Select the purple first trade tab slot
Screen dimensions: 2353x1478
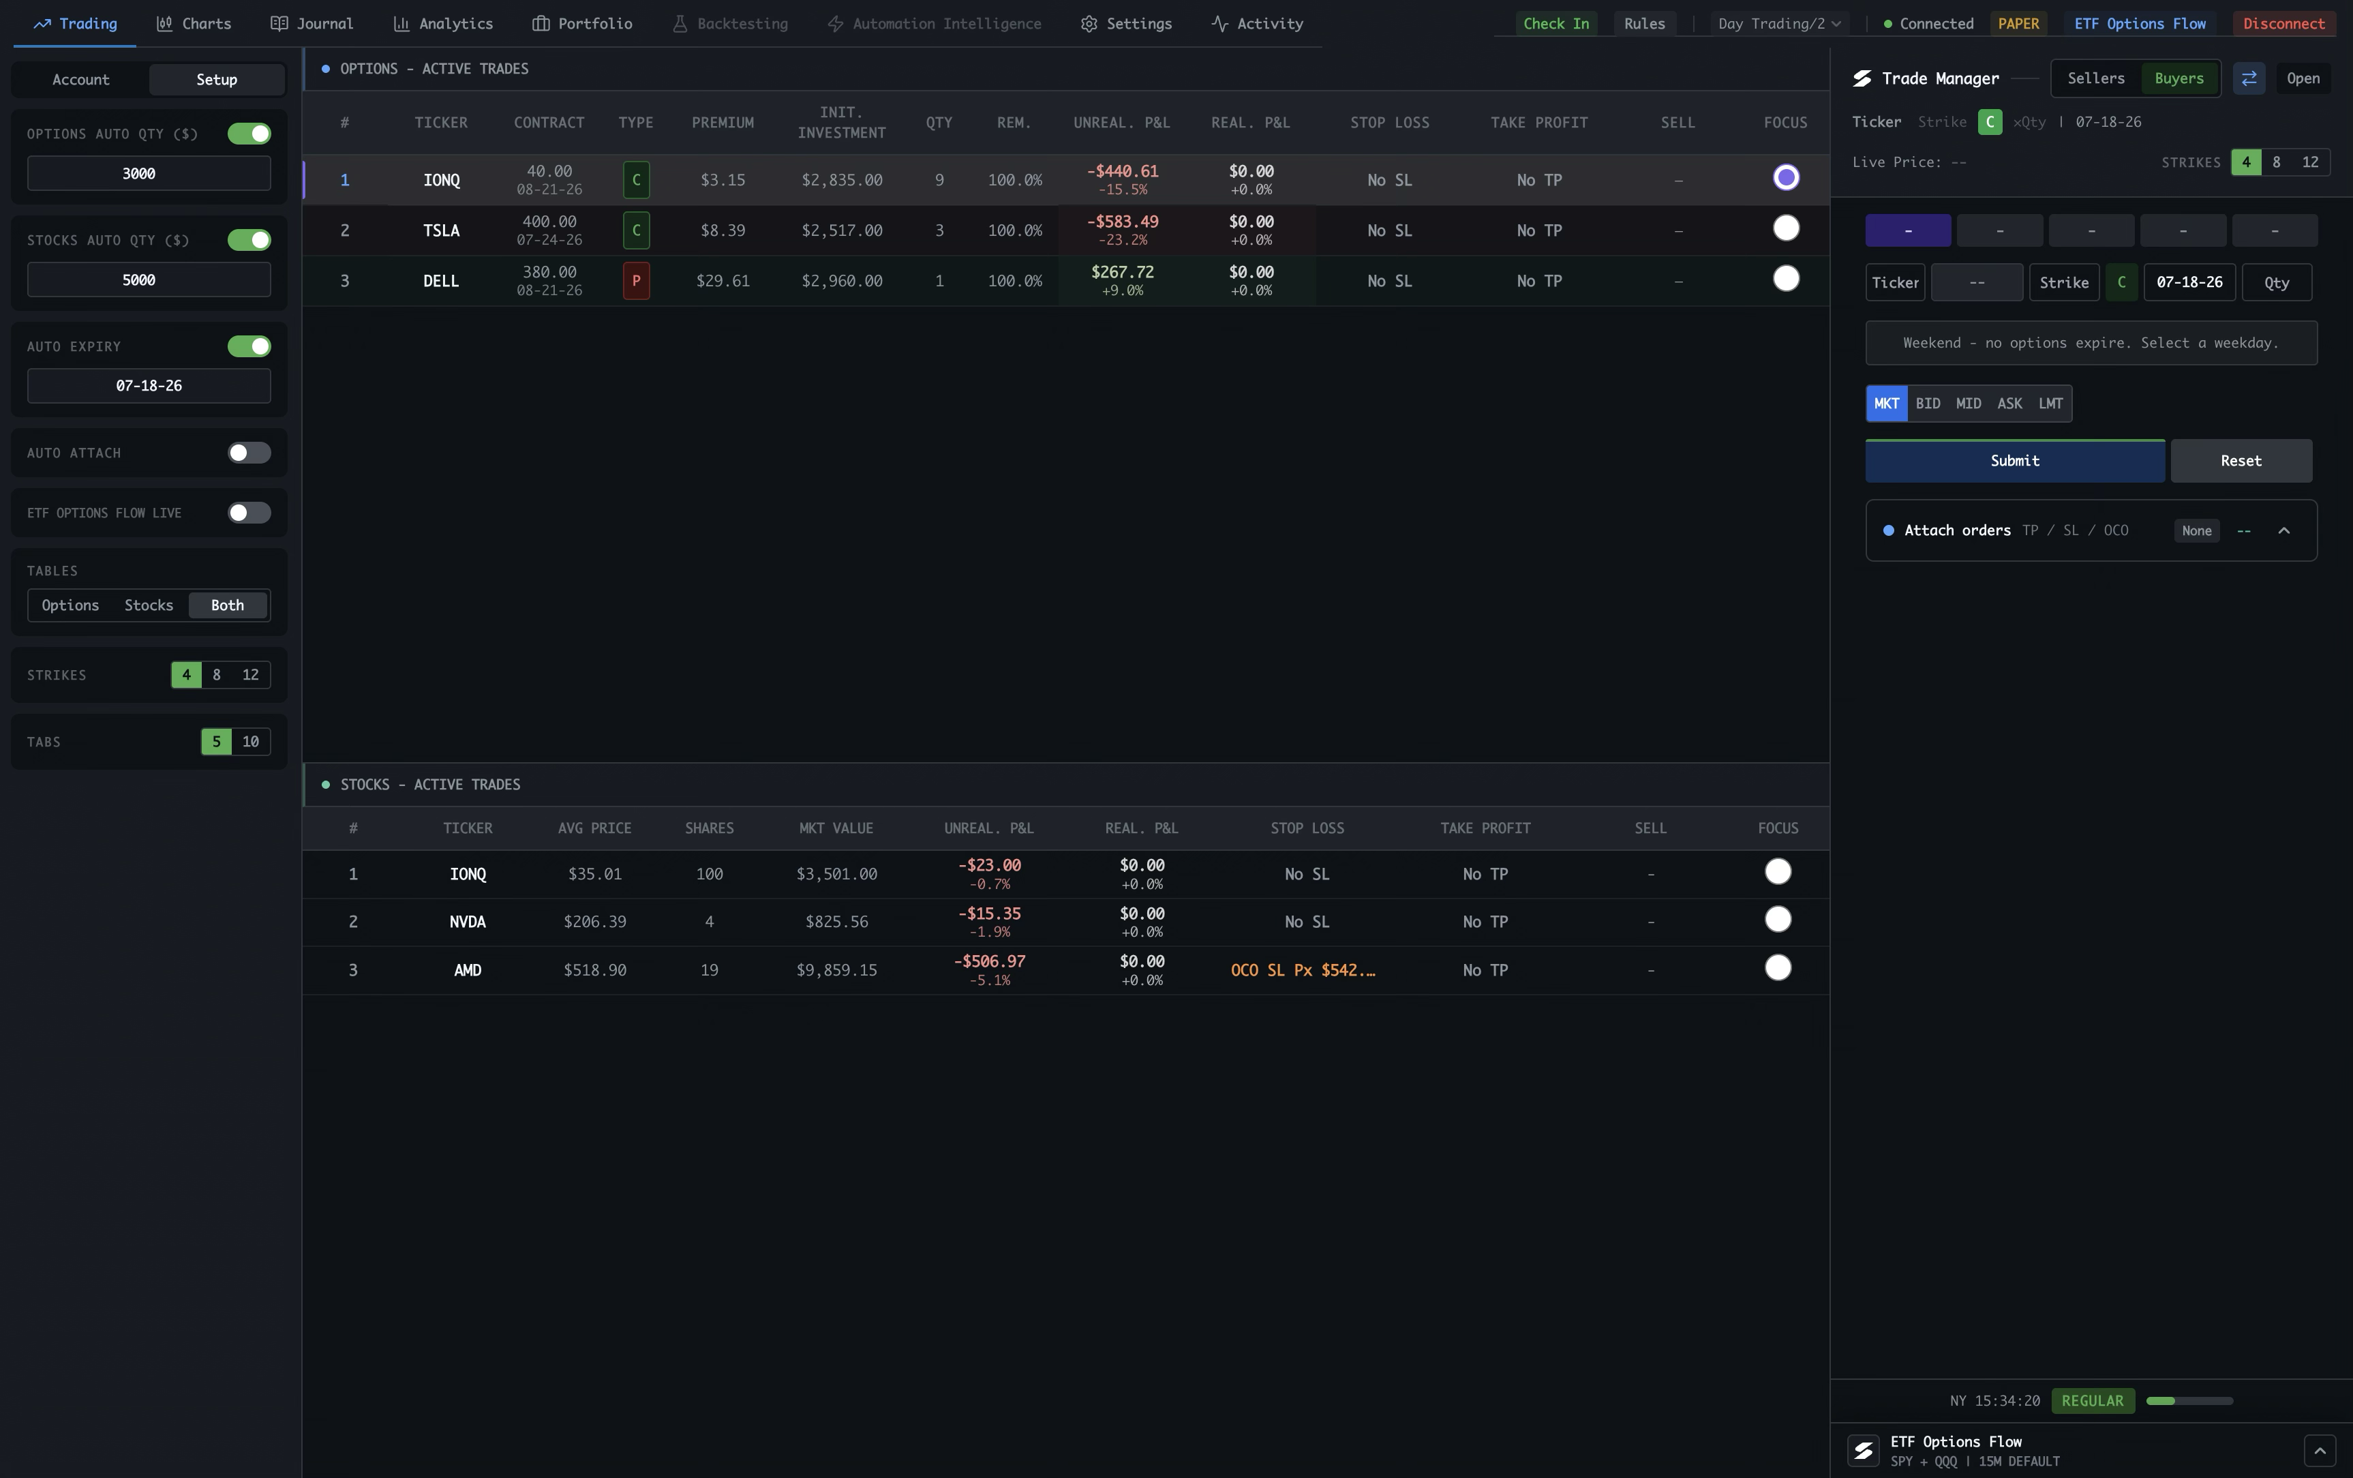(1907, 230)
